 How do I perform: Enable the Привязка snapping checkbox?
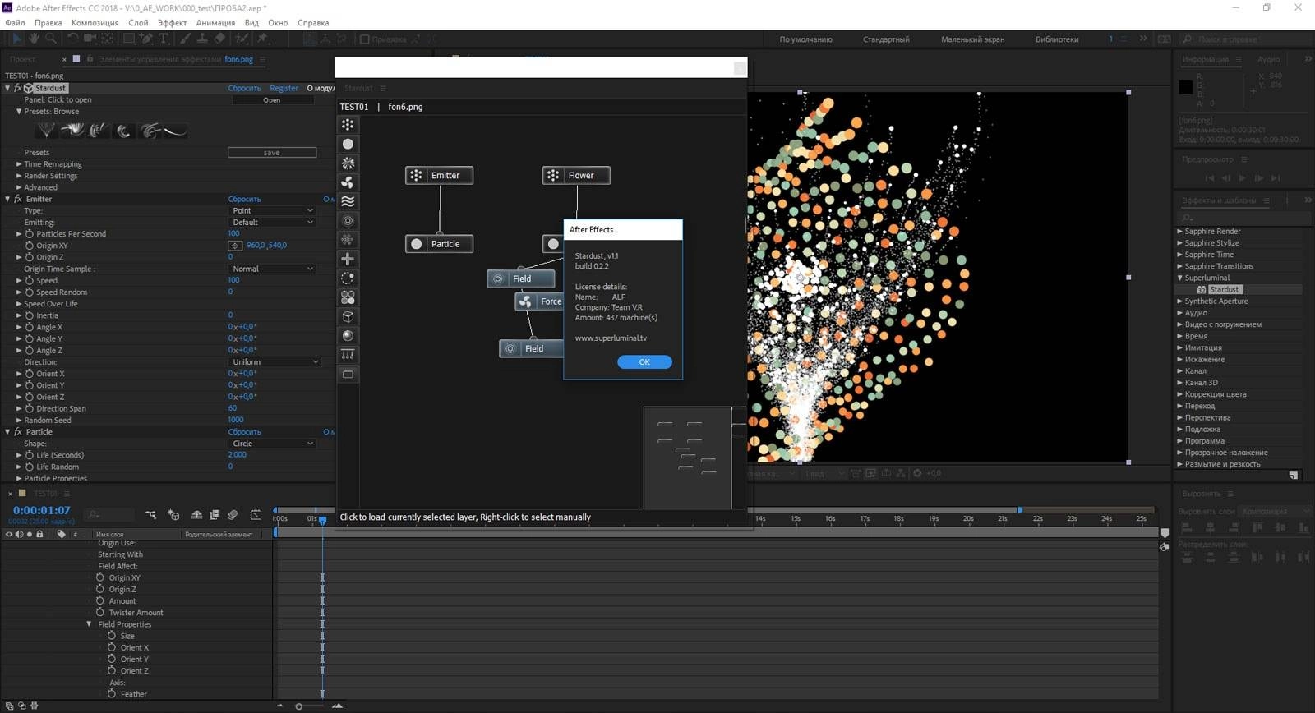(365, 39)
